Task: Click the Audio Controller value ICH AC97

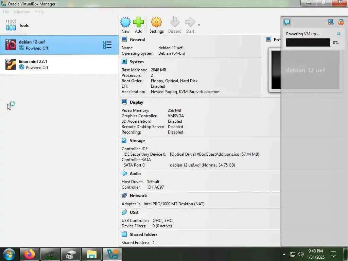Action: pyautogui.click(x=155, y=187)
